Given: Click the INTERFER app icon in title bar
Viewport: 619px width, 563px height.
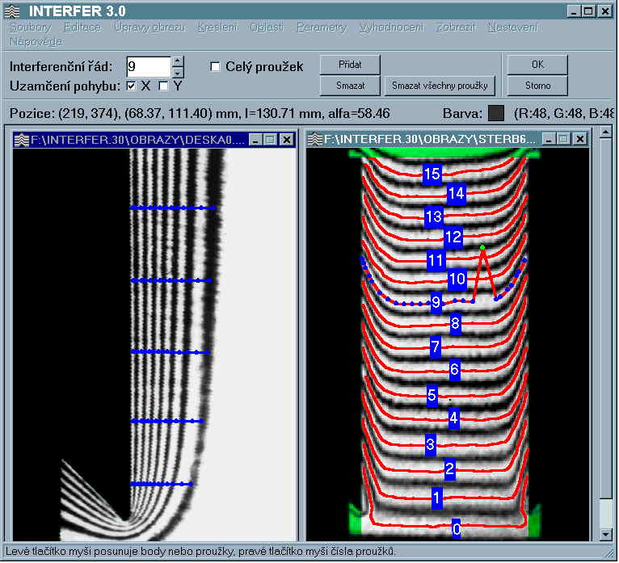Looking at the screenshot, I should tap(11, 11).
